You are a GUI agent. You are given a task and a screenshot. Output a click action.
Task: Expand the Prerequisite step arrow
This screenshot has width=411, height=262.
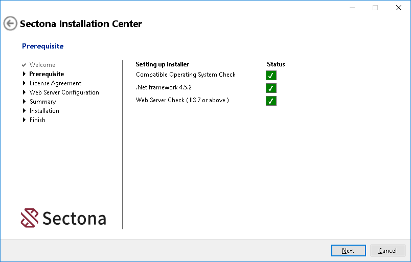(x=24, y=74)
